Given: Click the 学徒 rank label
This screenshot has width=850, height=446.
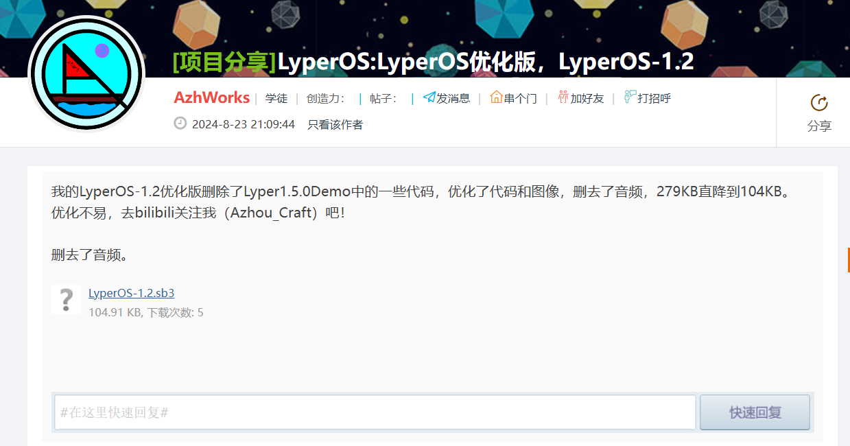Looking at the screenshot, I should [276, 98].
